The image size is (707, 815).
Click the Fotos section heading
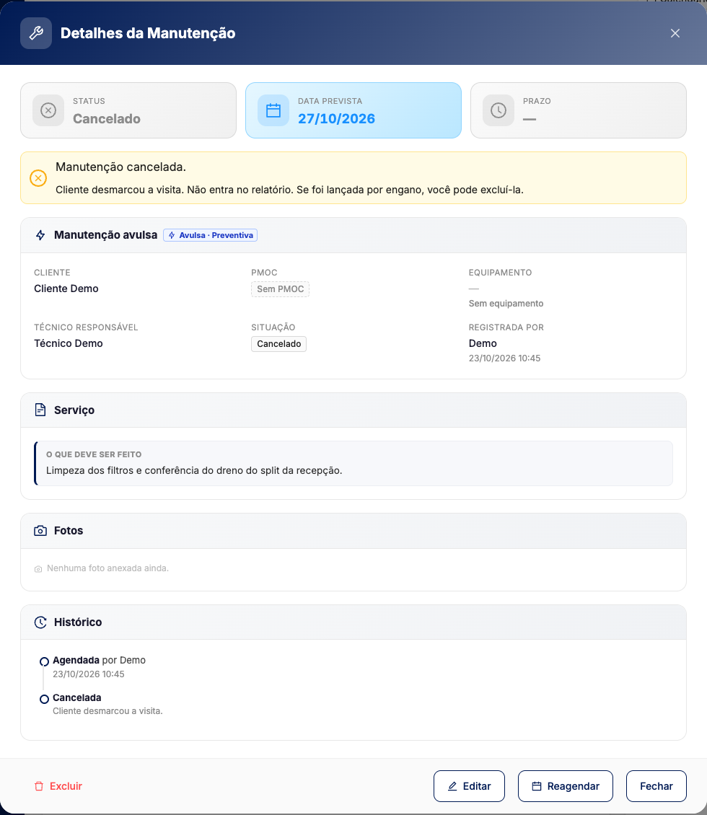69,531
